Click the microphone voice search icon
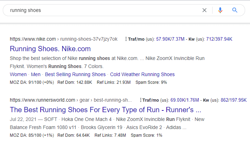250x149 pixels. click(x=220, y=10)
